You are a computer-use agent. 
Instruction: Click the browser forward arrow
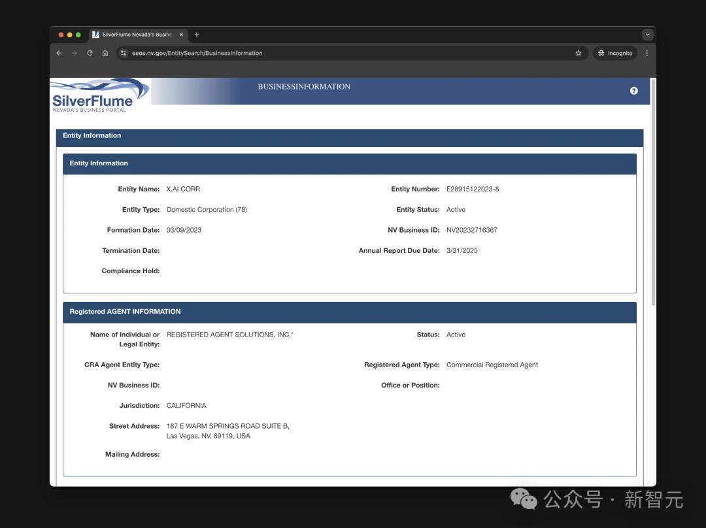coord(74,53)
